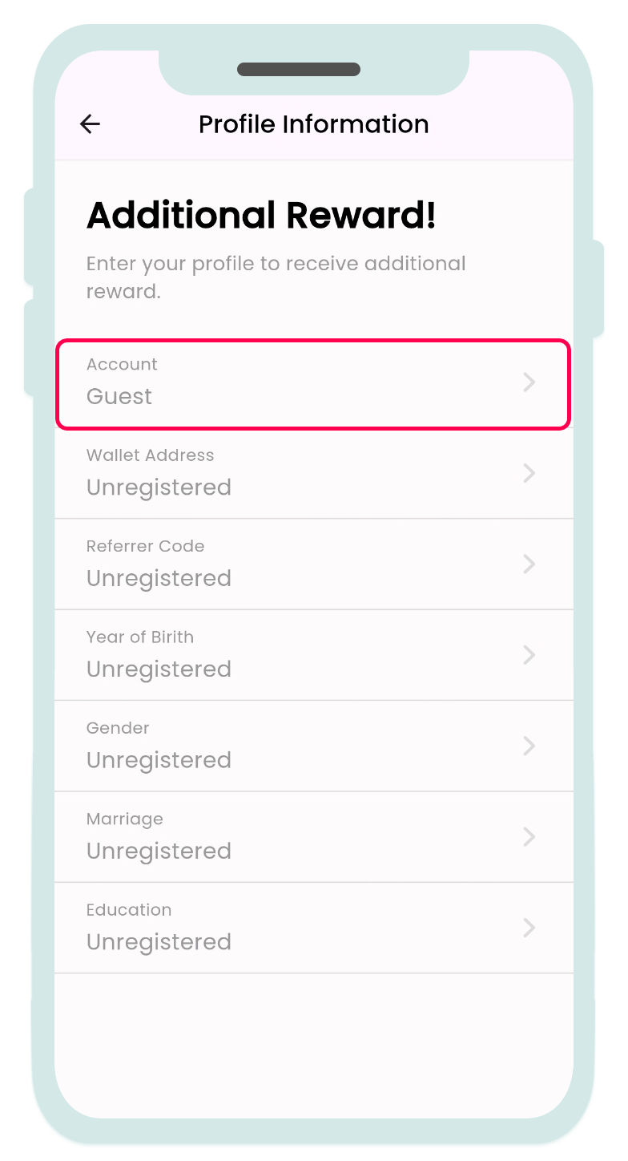This screenshot has height=1161, width=628.
Task: Tap the Additional Reward! heading
Action: point(261,215)
